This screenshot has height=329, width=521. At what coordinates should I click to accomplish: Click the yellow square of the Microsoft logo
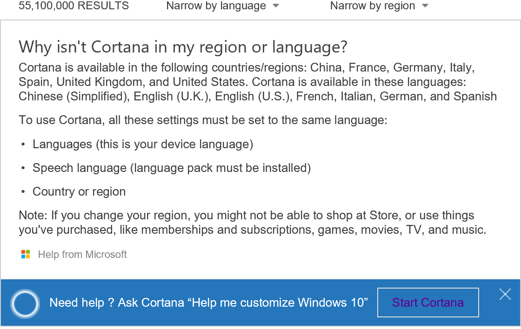click(x=27, y=256)
